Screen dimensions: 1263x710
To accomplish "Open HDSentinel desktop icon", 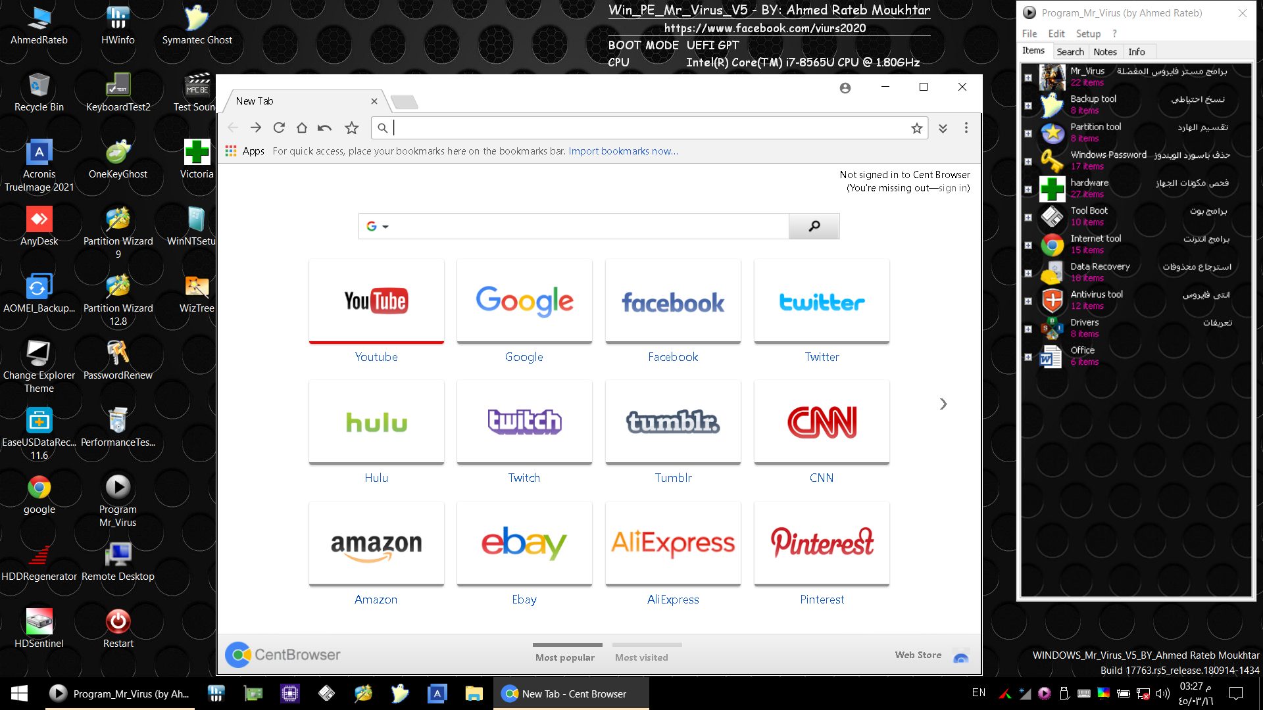I will pyautogui.click(x=39, y=628).
